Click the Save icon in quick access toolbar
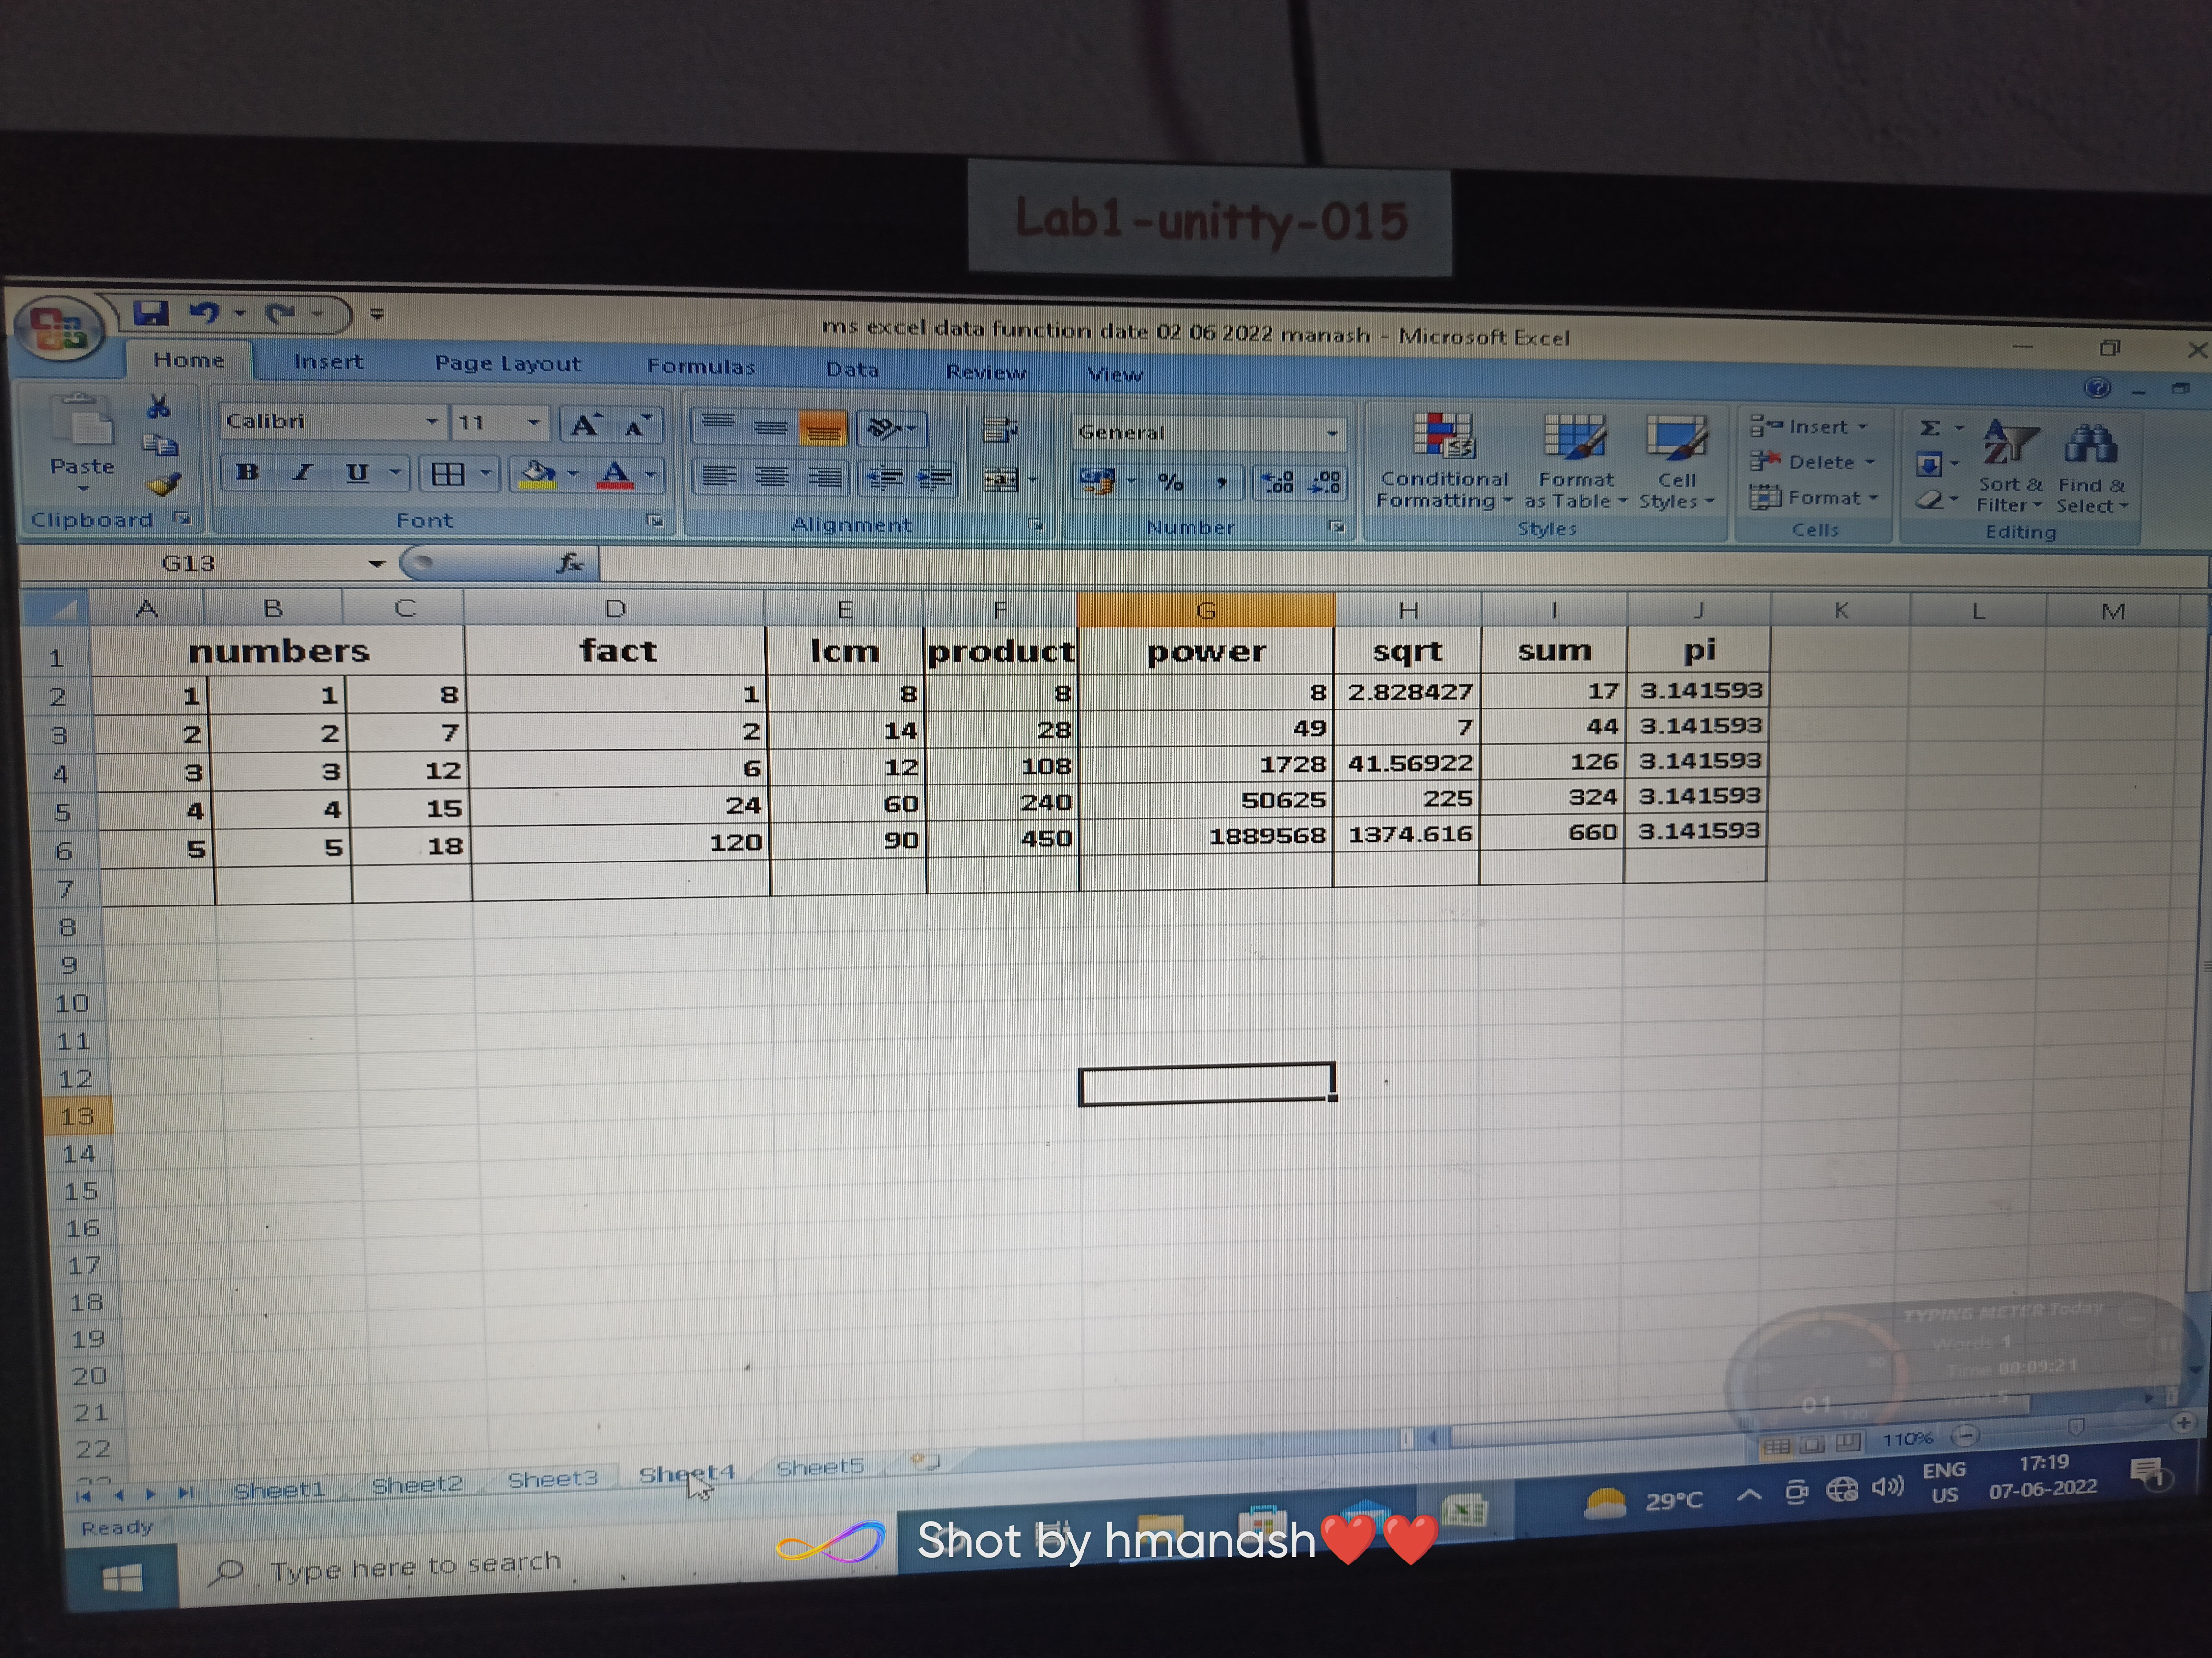The width and height of the screenshot is (2212, 1658). click(151, 313)
